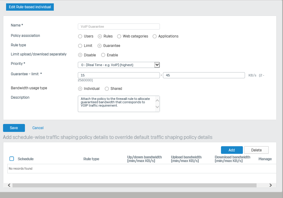Select the Web categories radio option
This screenshot has width=283, height=198.
coord(119,36)
